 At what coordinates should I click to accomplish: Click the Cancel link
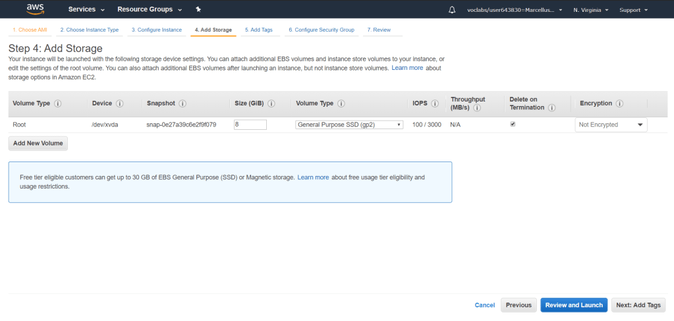pyautogui.click(x=484, y=305)
